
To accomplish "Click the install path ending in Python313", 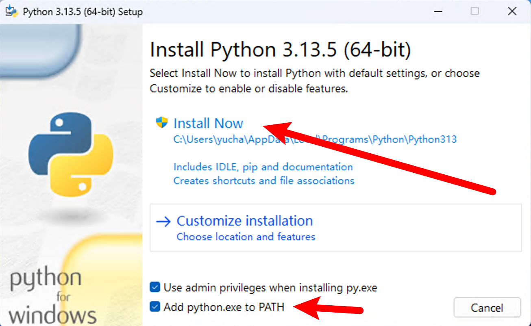I will click(315, 139).
